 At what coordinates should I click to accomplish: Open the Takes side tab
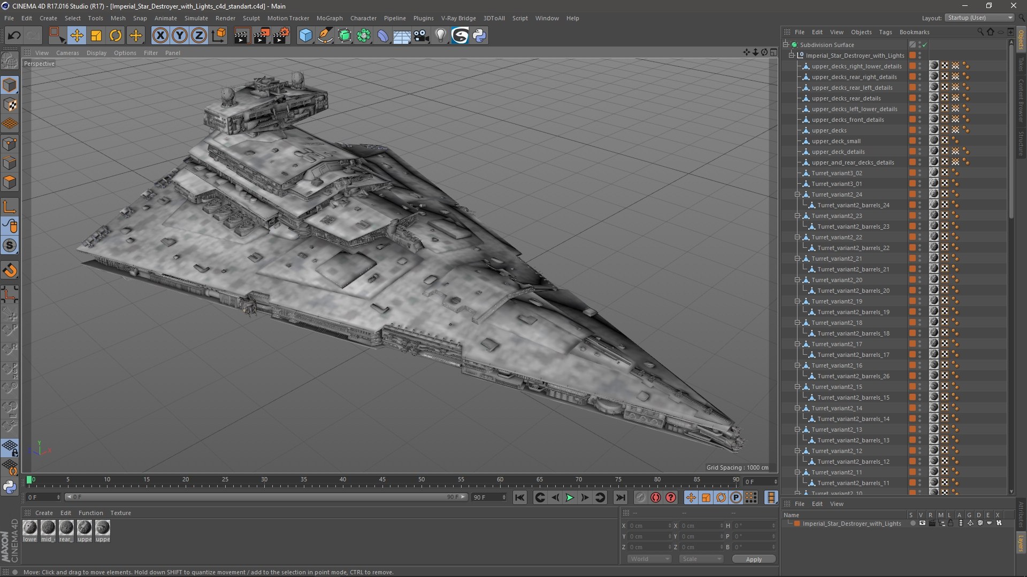tap(1021, 64)
